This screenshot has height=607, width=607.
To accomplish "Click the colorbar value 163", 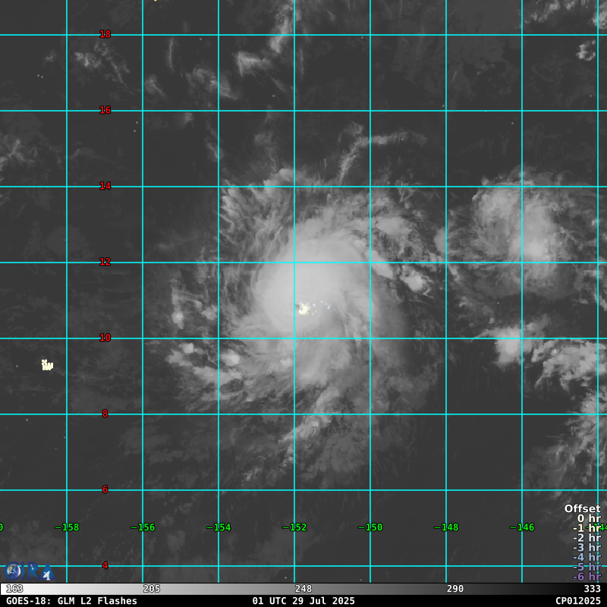I will (x=14, y=589).
